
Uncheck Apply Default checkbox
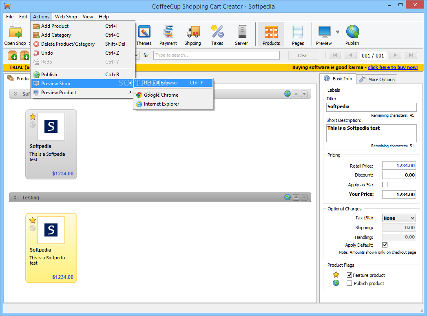tap(385, 245)
